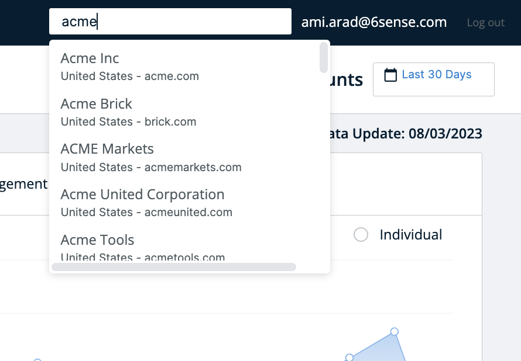The image size is (521, 361).
Task: Click the Data Update: 08/03/2023 text
Action: [x=406, y=134]
